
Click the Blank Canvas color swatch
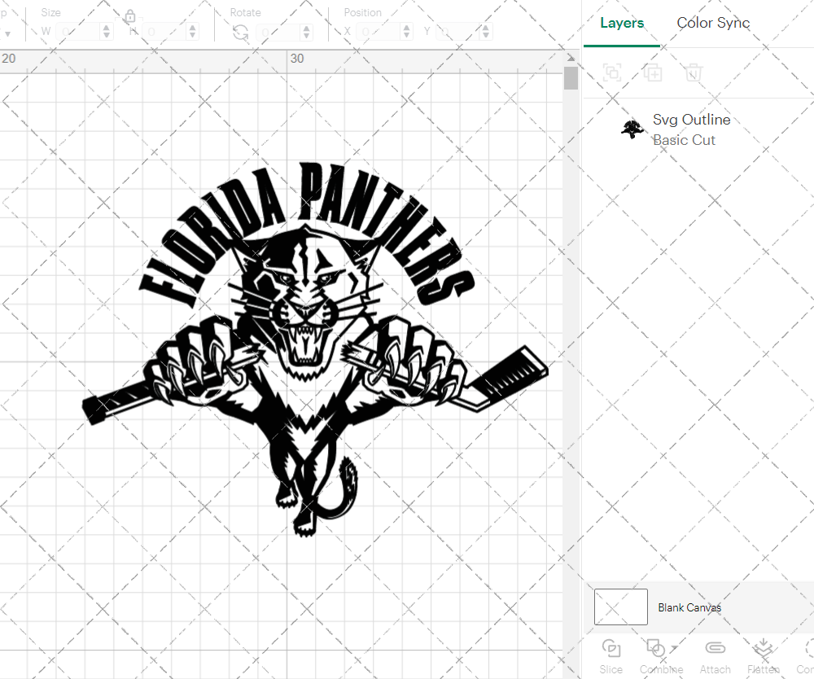620,607
